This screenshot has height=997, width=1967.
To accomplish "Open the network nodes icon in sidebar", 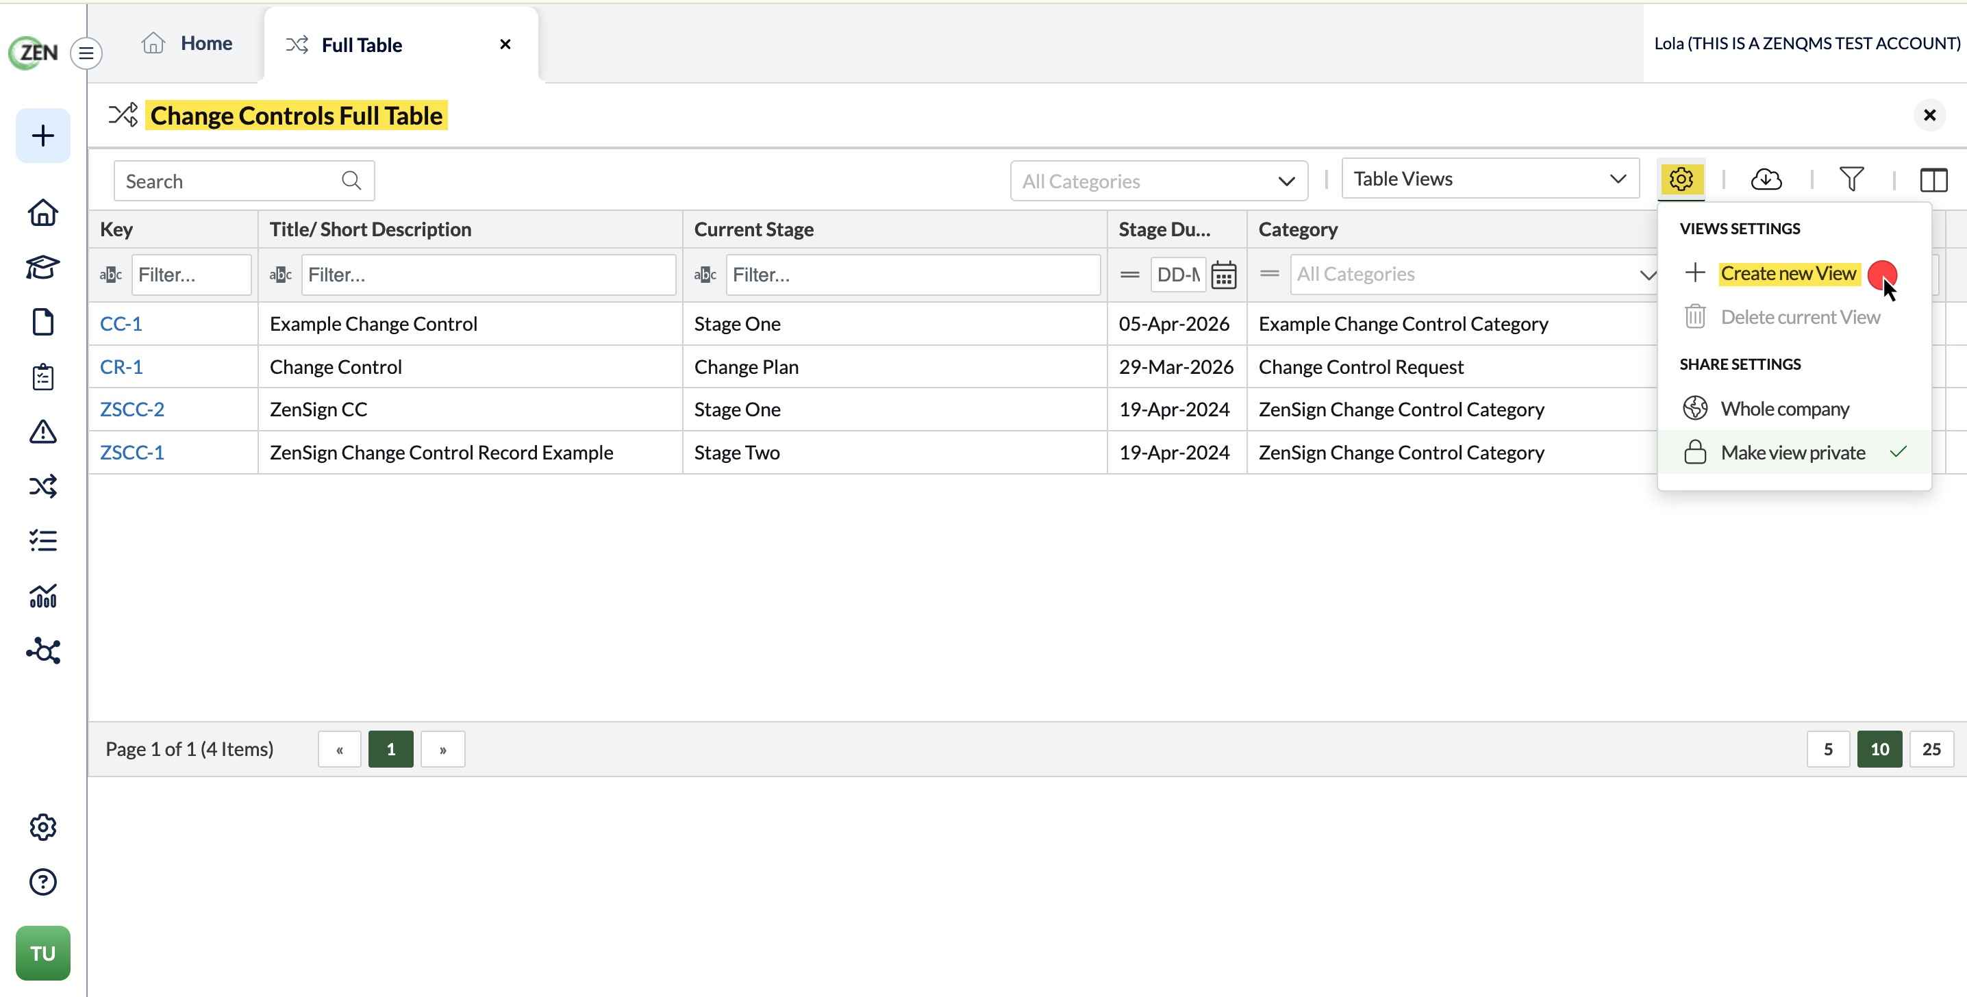I will 42,651.
